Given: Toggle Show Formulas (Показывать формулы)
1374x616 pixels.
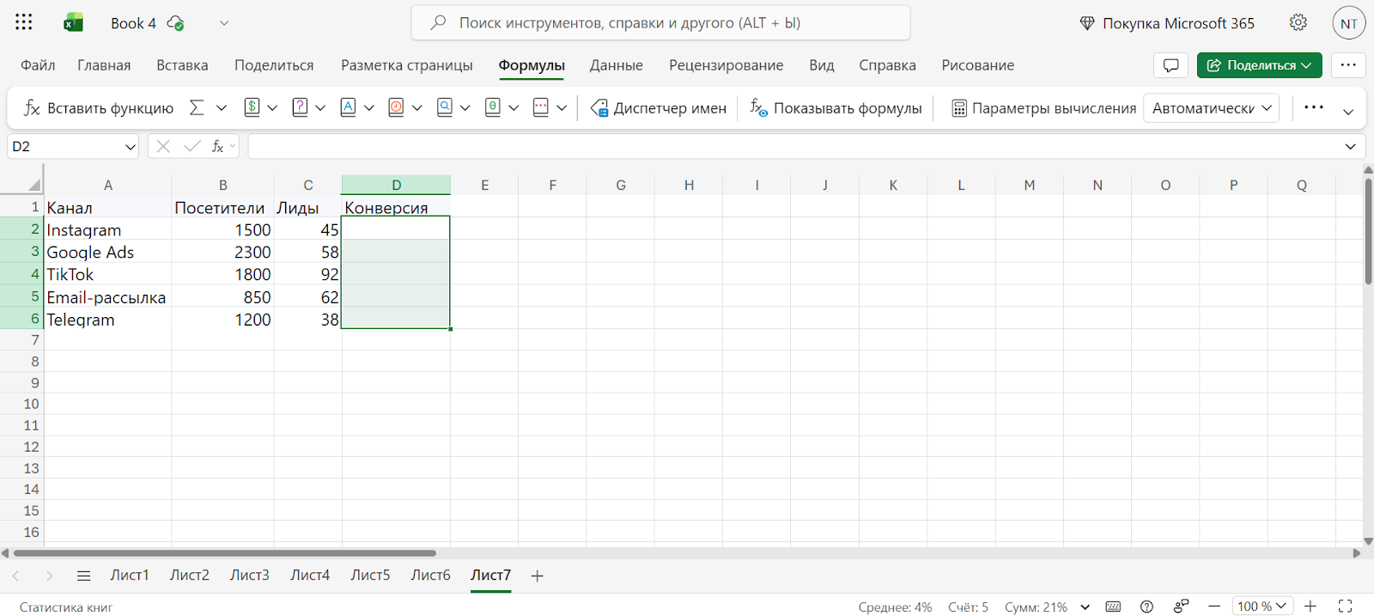Looking at the screenshot, I should pyautogui.click(x=836, y=107).
